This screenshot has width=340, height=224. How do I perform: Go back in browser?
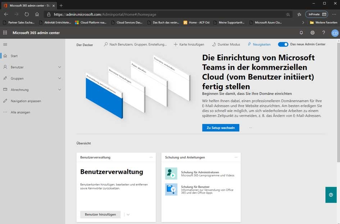[x=6, y=14]
